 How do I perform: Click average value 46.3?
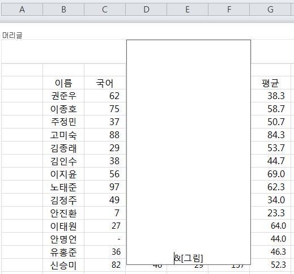coord(271,252)
